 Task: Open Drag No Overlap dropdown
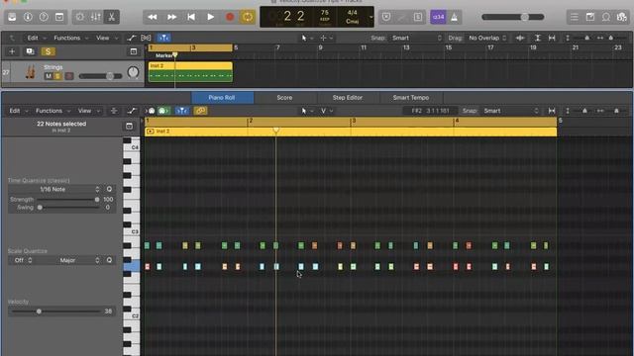click(x=487, y=38)
